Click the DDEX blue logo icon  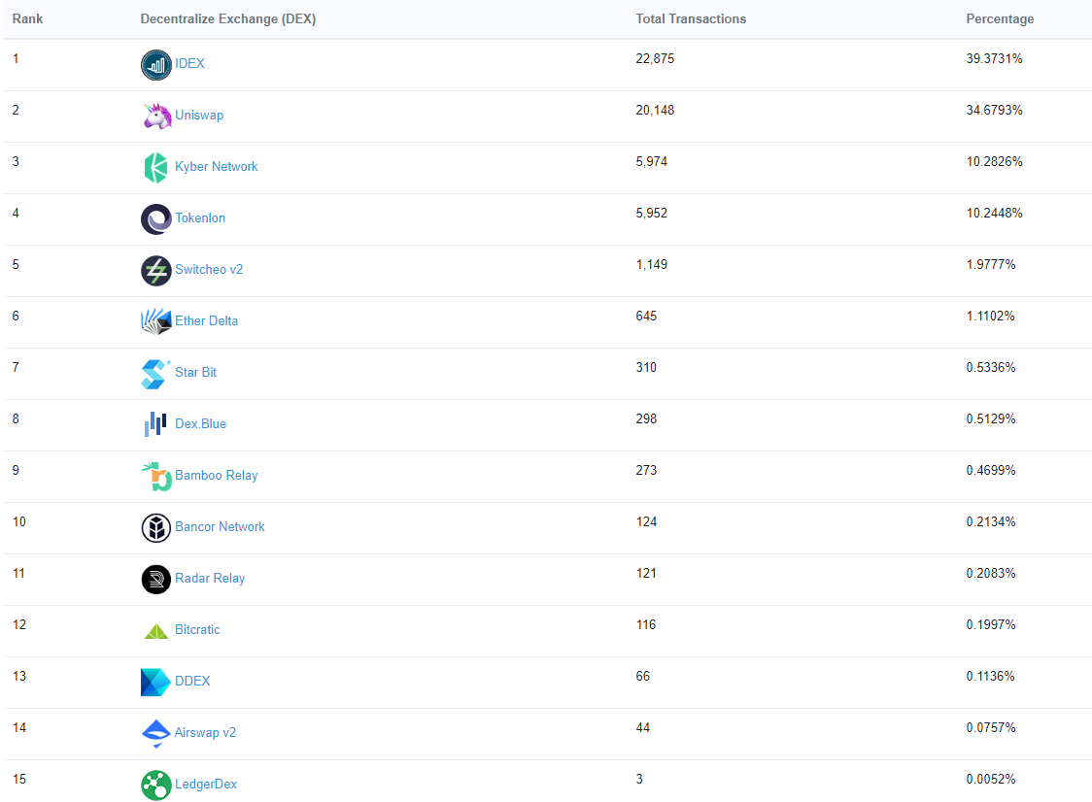click(x=155, y=683)
